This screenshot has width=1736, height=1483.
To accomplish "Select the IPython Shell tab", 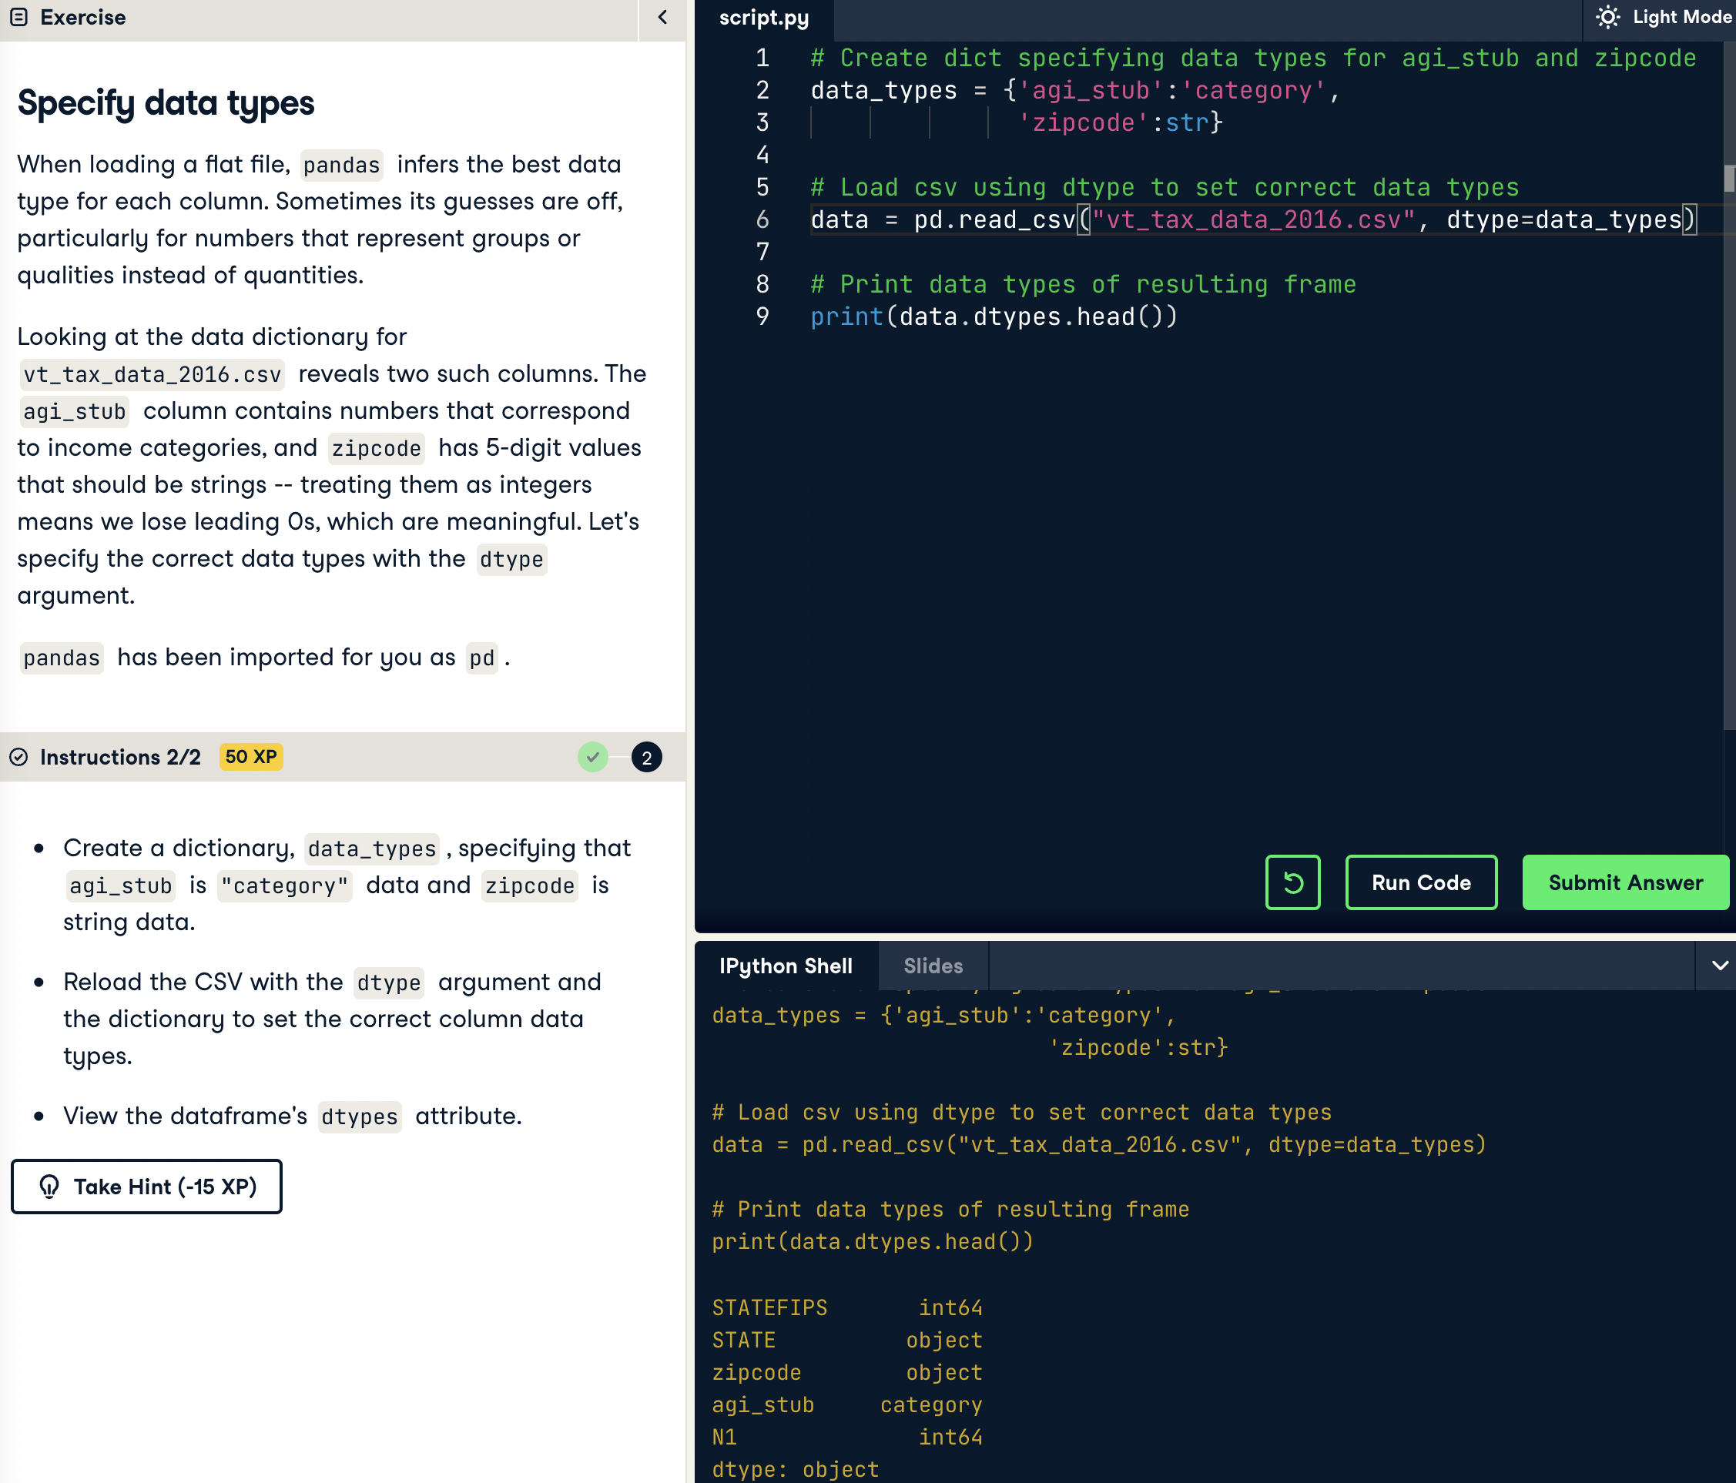I will pyautogui.click(x=785, y=966).
